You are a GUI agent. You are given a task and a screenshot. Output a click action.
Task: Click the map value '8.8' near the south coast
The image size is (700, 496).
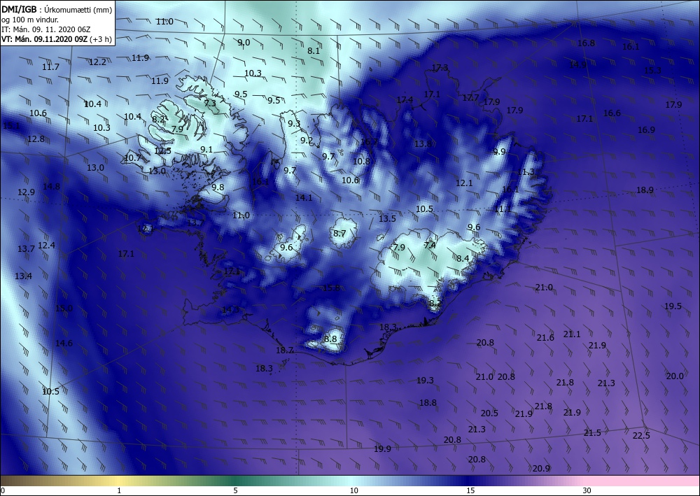pyautogui.click(x=330, y=339)
